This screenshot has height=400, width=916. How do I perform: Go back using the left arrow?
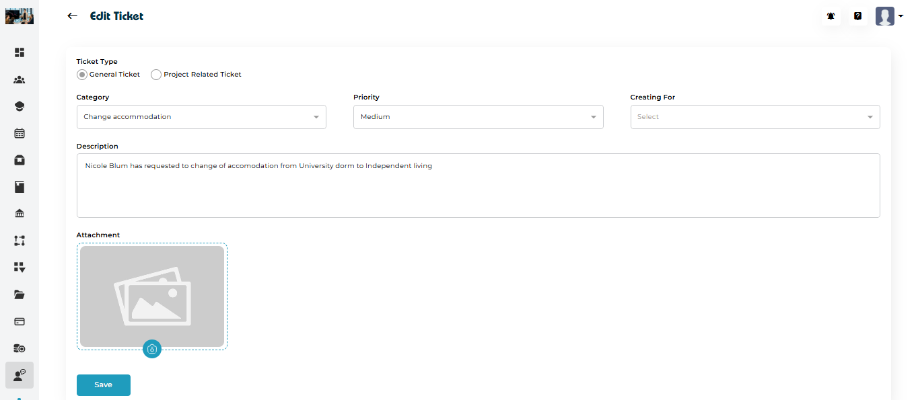(x=73, y=16)
